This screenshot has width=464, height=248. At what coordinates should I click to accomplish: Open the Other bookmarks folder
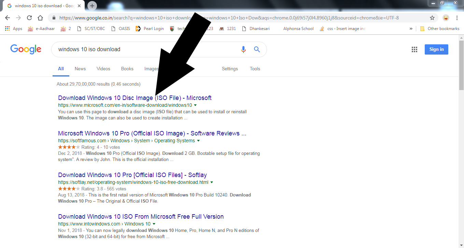440,29
